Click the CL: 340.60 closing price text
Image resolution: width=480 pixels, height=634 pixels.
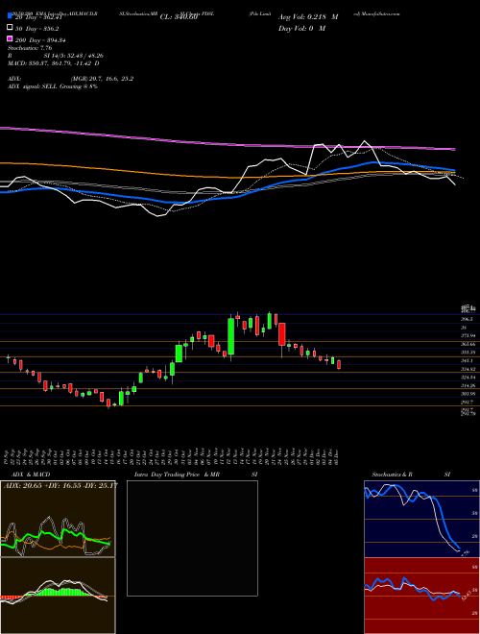pos(179,17)
